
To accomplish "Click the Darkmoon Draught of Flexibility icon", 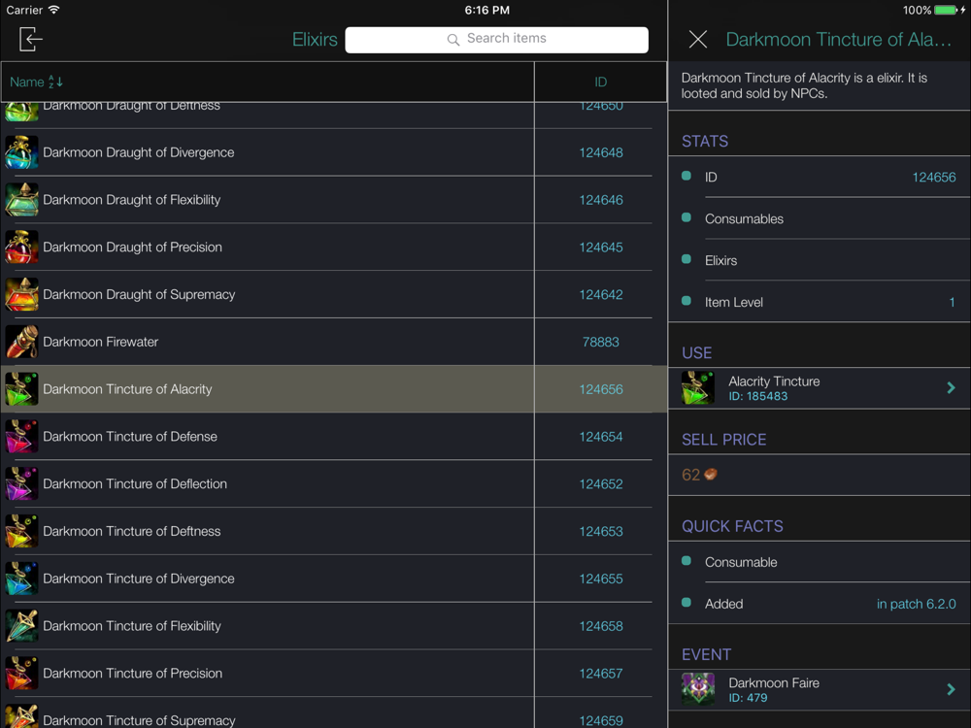I will (21, 199).
